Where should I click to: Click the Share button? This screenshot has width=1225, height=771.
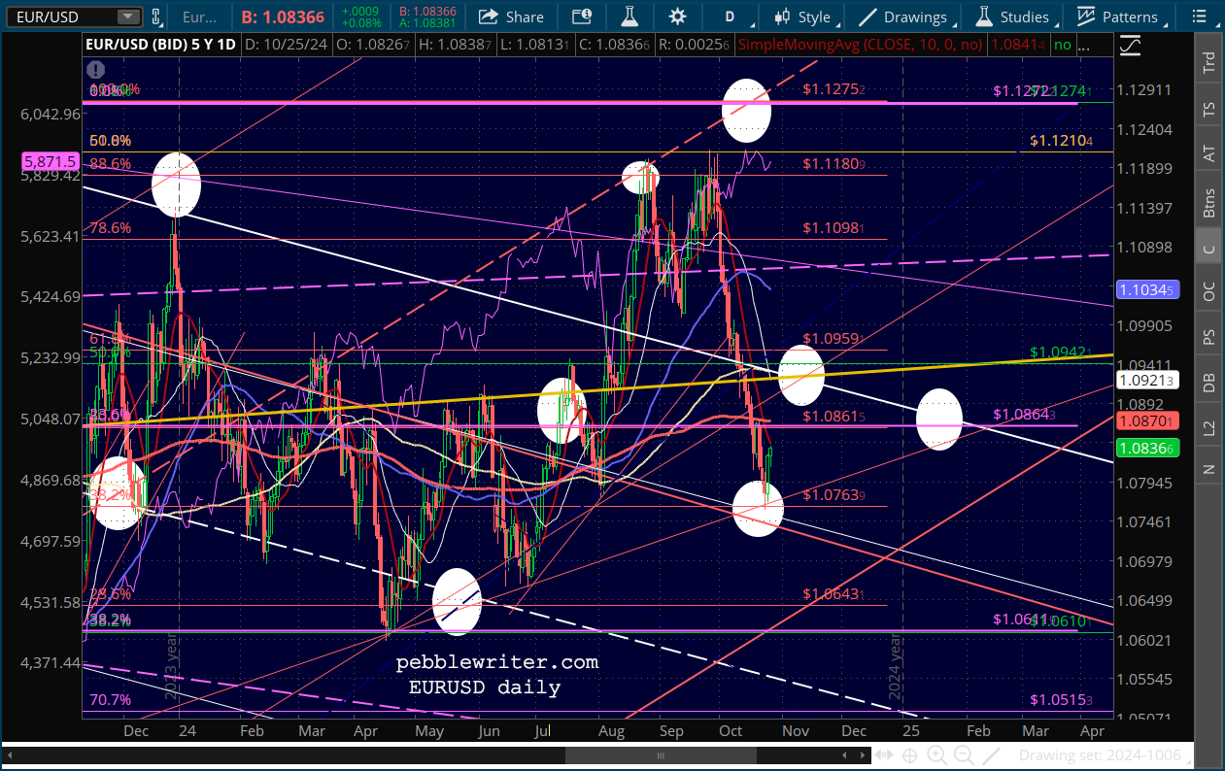pyautogui.click(x=511, y=17)
